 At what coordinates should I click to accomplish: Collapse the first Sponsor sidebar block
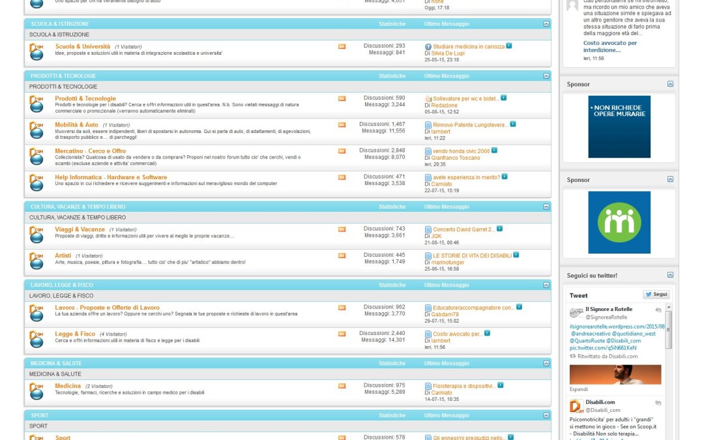pos(670,84)
